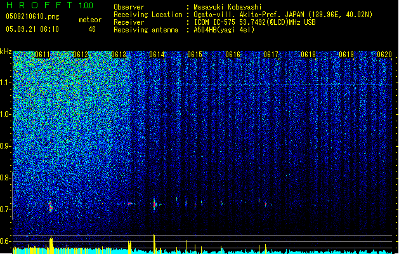Image resolution: width=399 pixels, height=254 pixels.
Task: Click the meteor label
Action: pos(90,20)
